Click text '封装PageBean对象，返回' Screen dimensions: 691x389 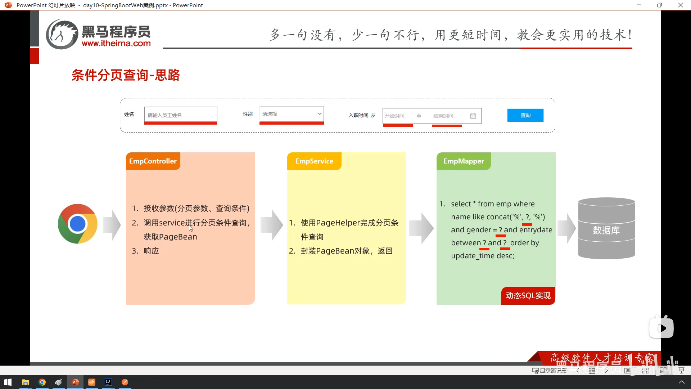tap(347, 251)
